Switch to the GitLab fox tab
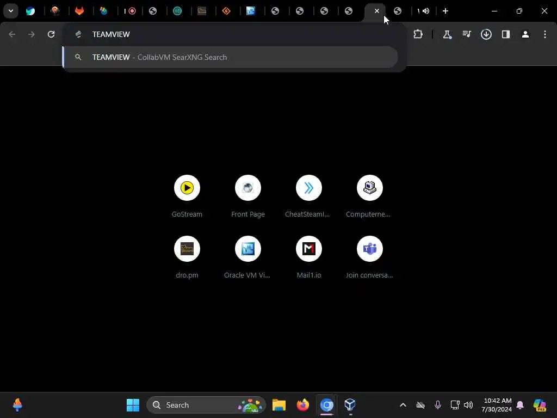Viewport: 557px width, 418px height. [79, 11]
